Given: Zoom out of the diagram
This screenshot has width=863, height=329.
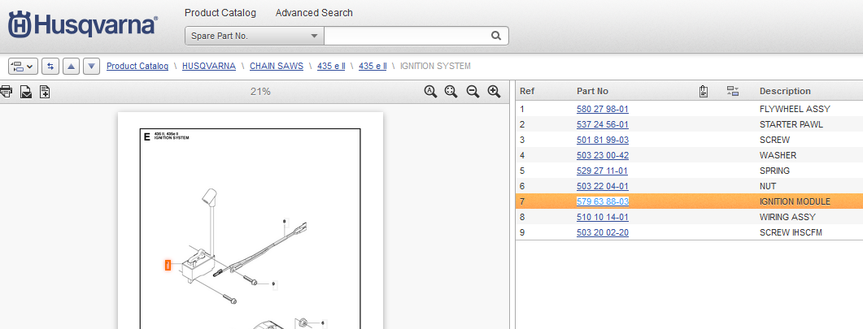Looking at the screenshot, I should [x=473, y=92].
